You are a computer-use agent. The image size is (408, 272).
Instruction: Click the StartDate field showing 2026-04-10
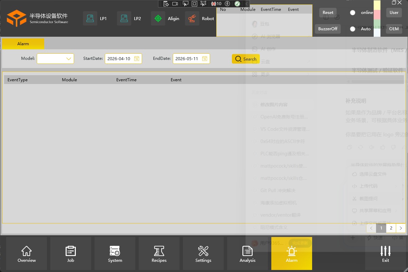click(x=123, y=59)
